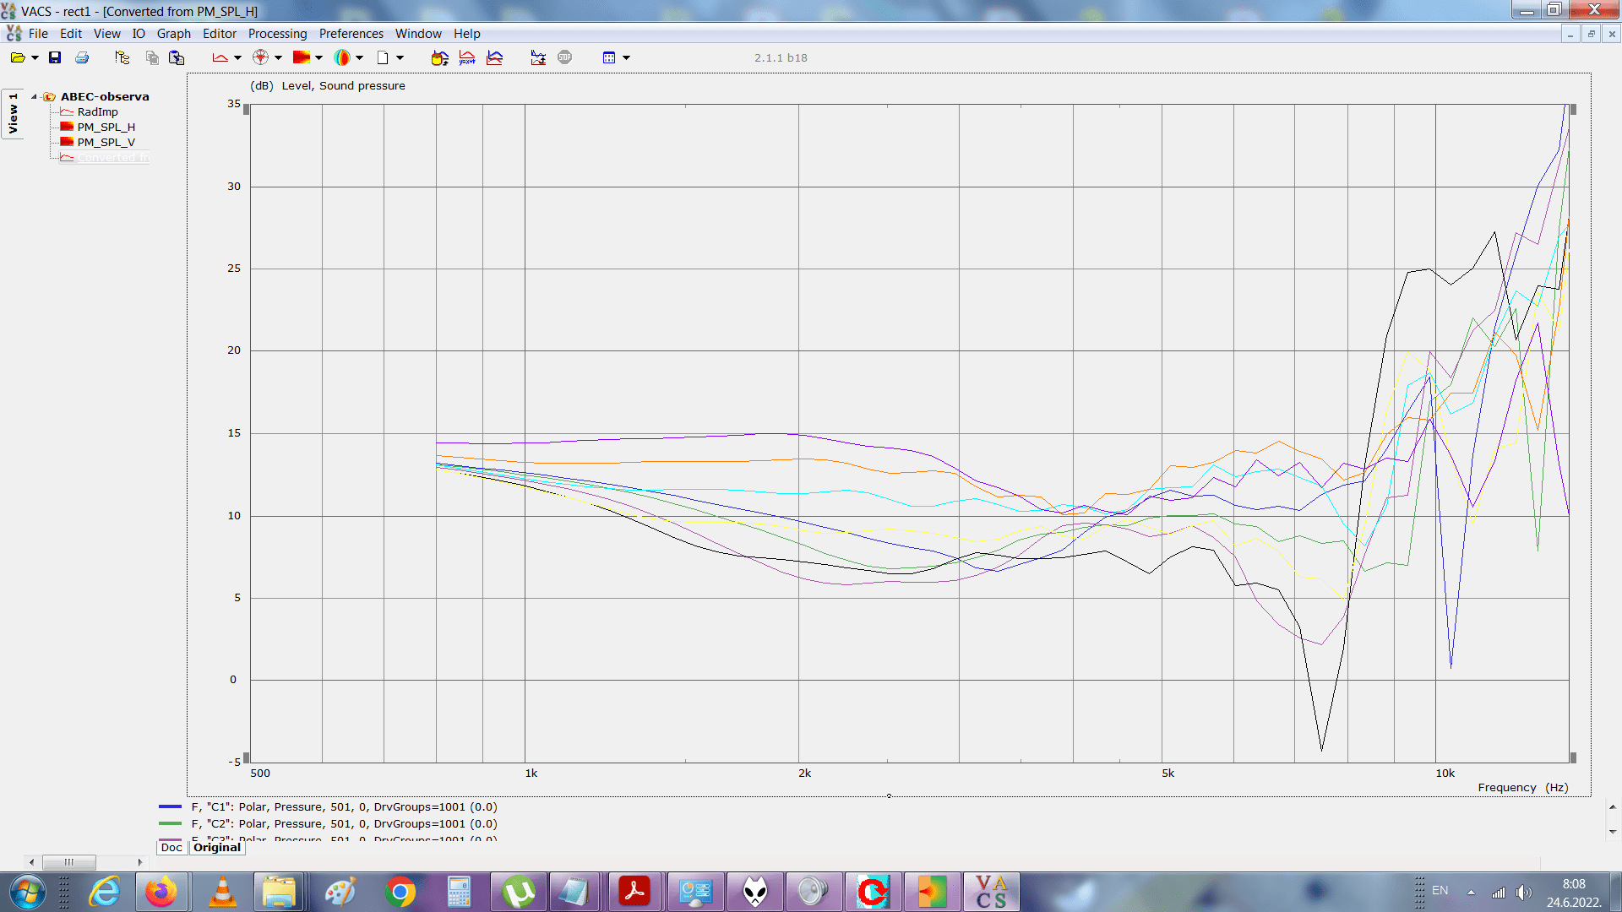Save the project with the floppy disk icon
Viewport: 1622px width, 912px height.
55,57
